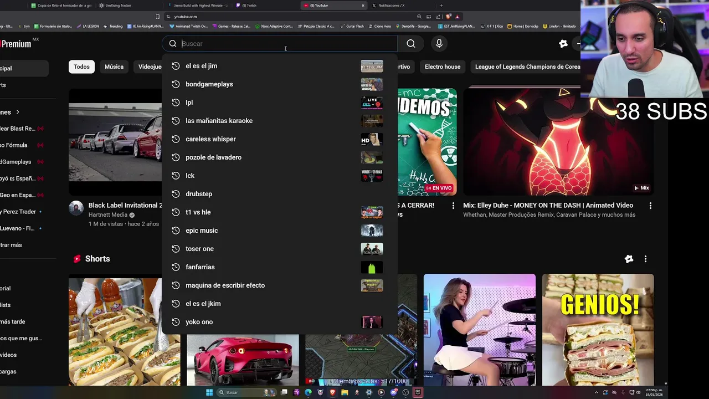This screenshot has width=709, height=399.
Task: Open 'Mix: Elley Duhe - MONEY ON THE DASH' title
Action: tap(548, 205)
